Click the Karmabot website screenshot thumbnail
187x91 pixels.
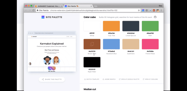[x=52, y=51]
